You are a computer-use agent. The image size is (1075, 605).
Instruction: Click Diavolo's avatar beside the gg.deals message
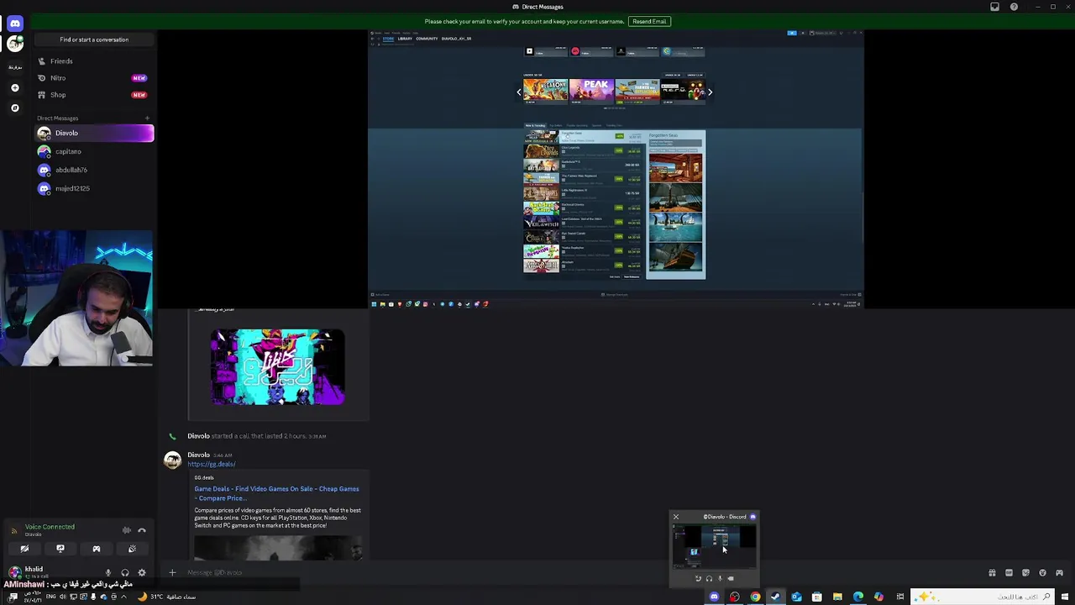click(x=172, y=460)
